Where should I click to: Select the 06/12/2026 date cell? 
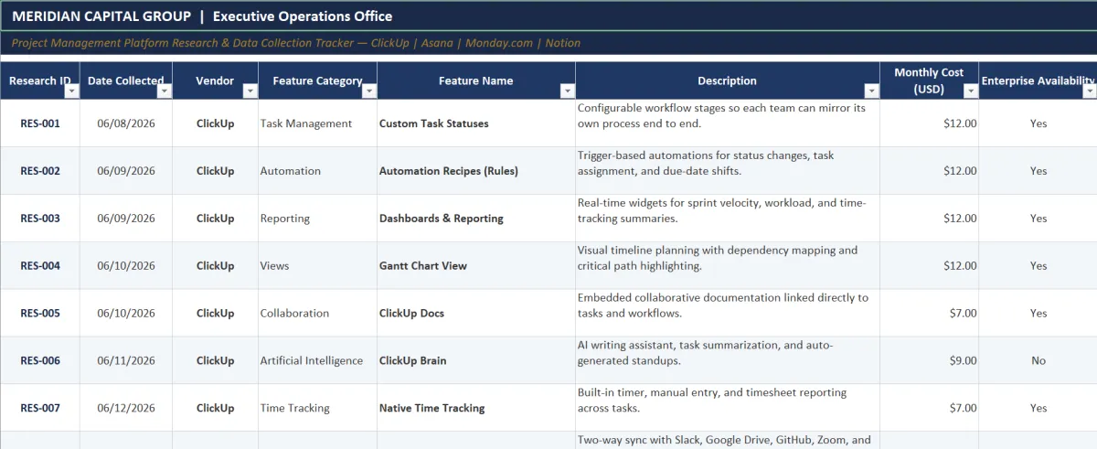(126, 409)
